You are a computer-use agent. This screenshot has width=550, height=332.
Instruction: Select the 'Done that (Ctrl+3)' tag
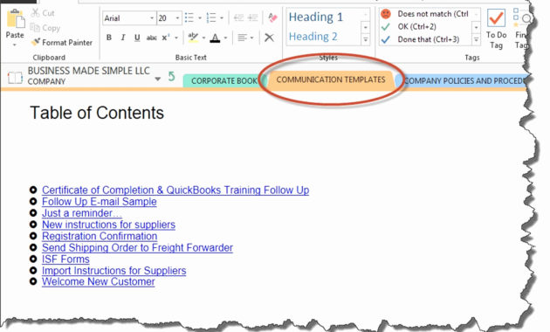click(421, 39)
